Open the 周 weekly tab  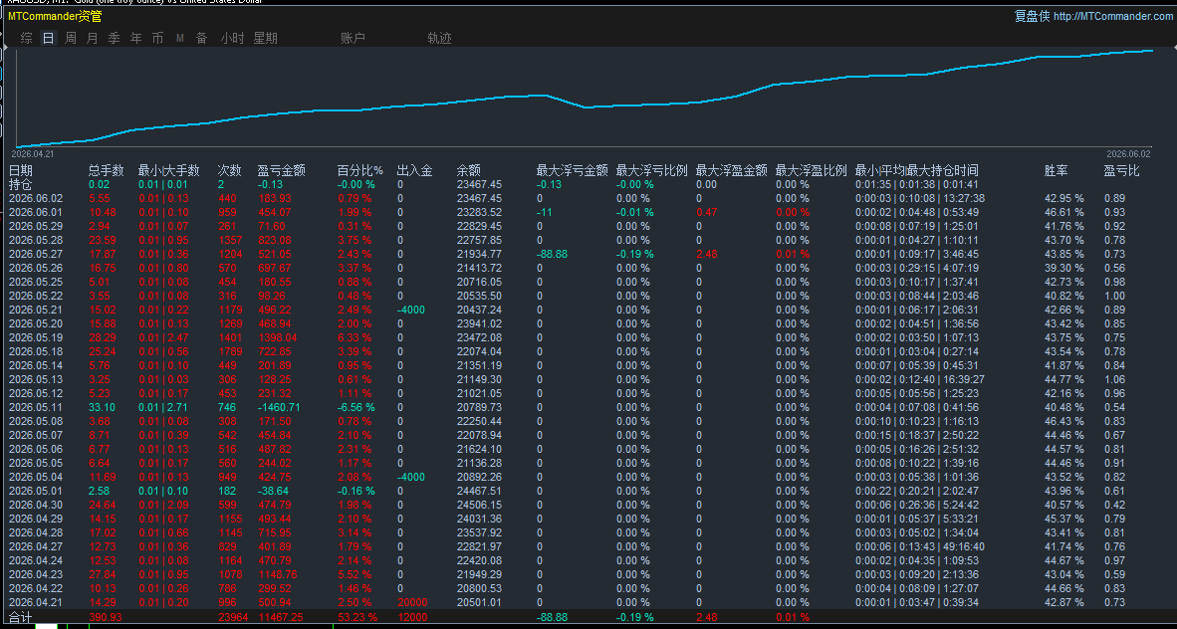tap(71, 38)
